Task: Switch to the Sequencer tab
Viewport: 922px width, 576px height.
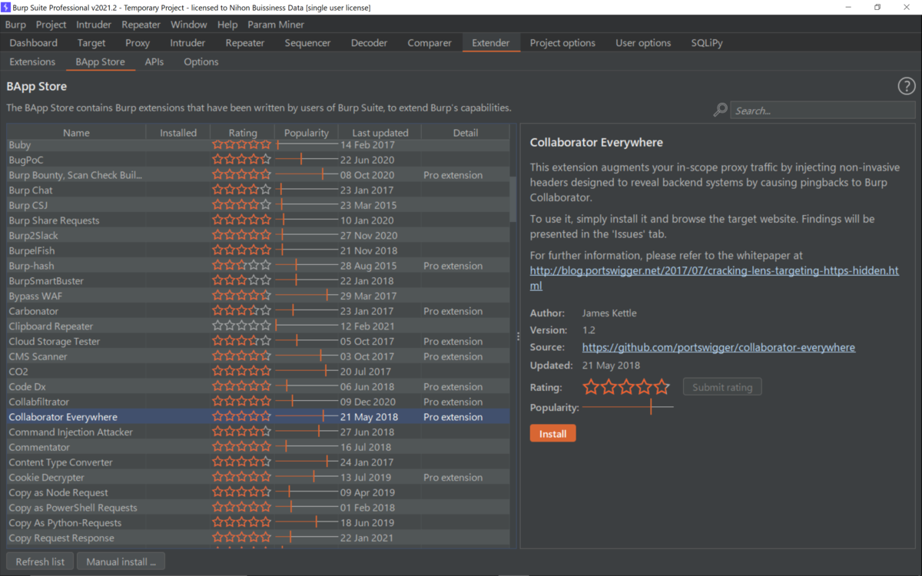Action: [307, 43]
